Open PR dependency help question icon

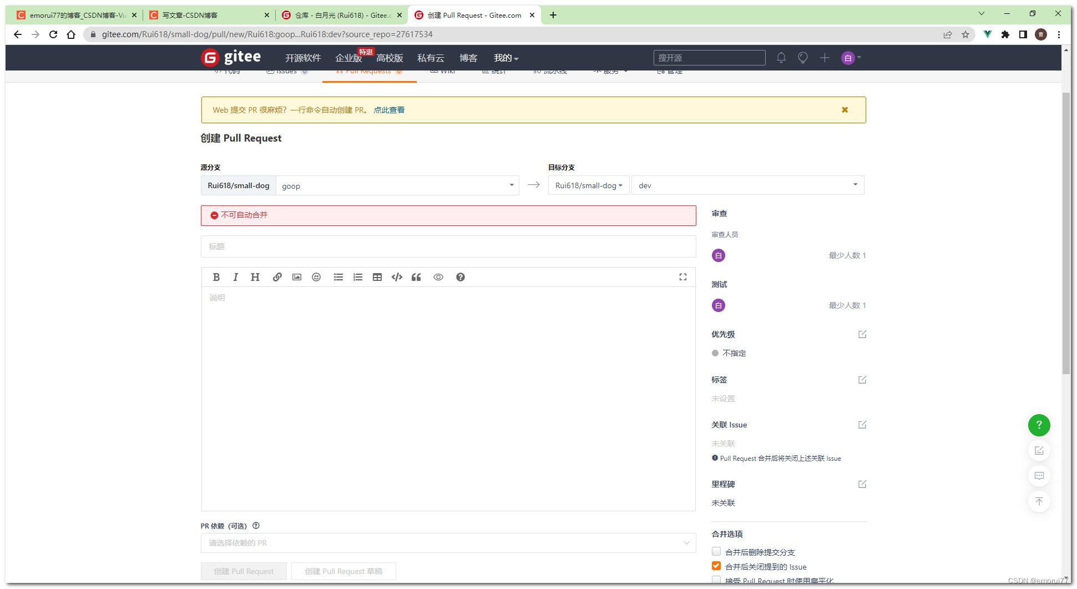[x=256, y=526]
